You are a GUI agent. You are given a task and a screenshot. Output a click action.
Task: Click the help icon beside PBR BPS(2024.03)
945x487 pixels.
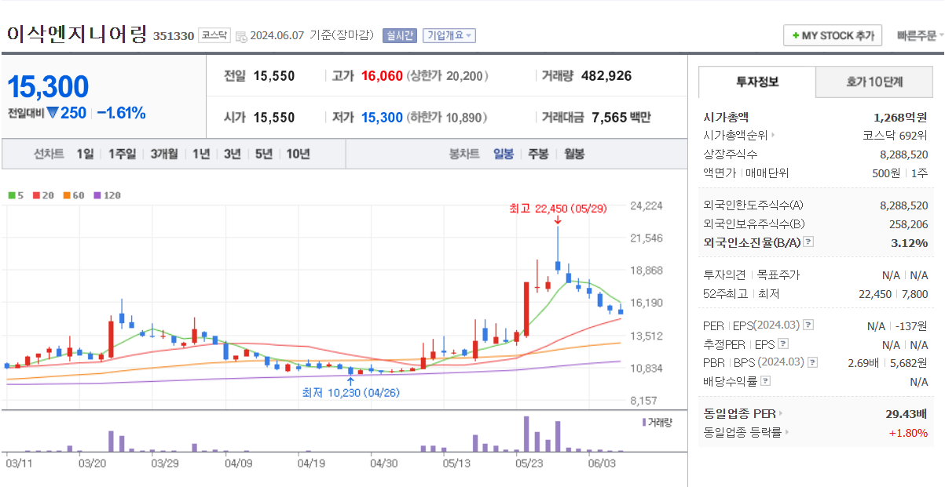[x=812, y=362]
